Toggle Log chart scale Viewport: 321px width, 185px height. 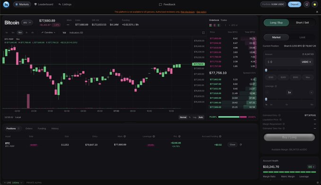[x=194, y=117]
